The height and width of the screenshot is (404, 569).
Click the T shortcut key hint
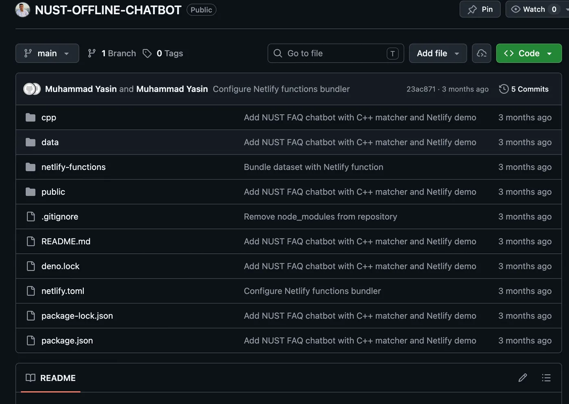click(393, 53)
